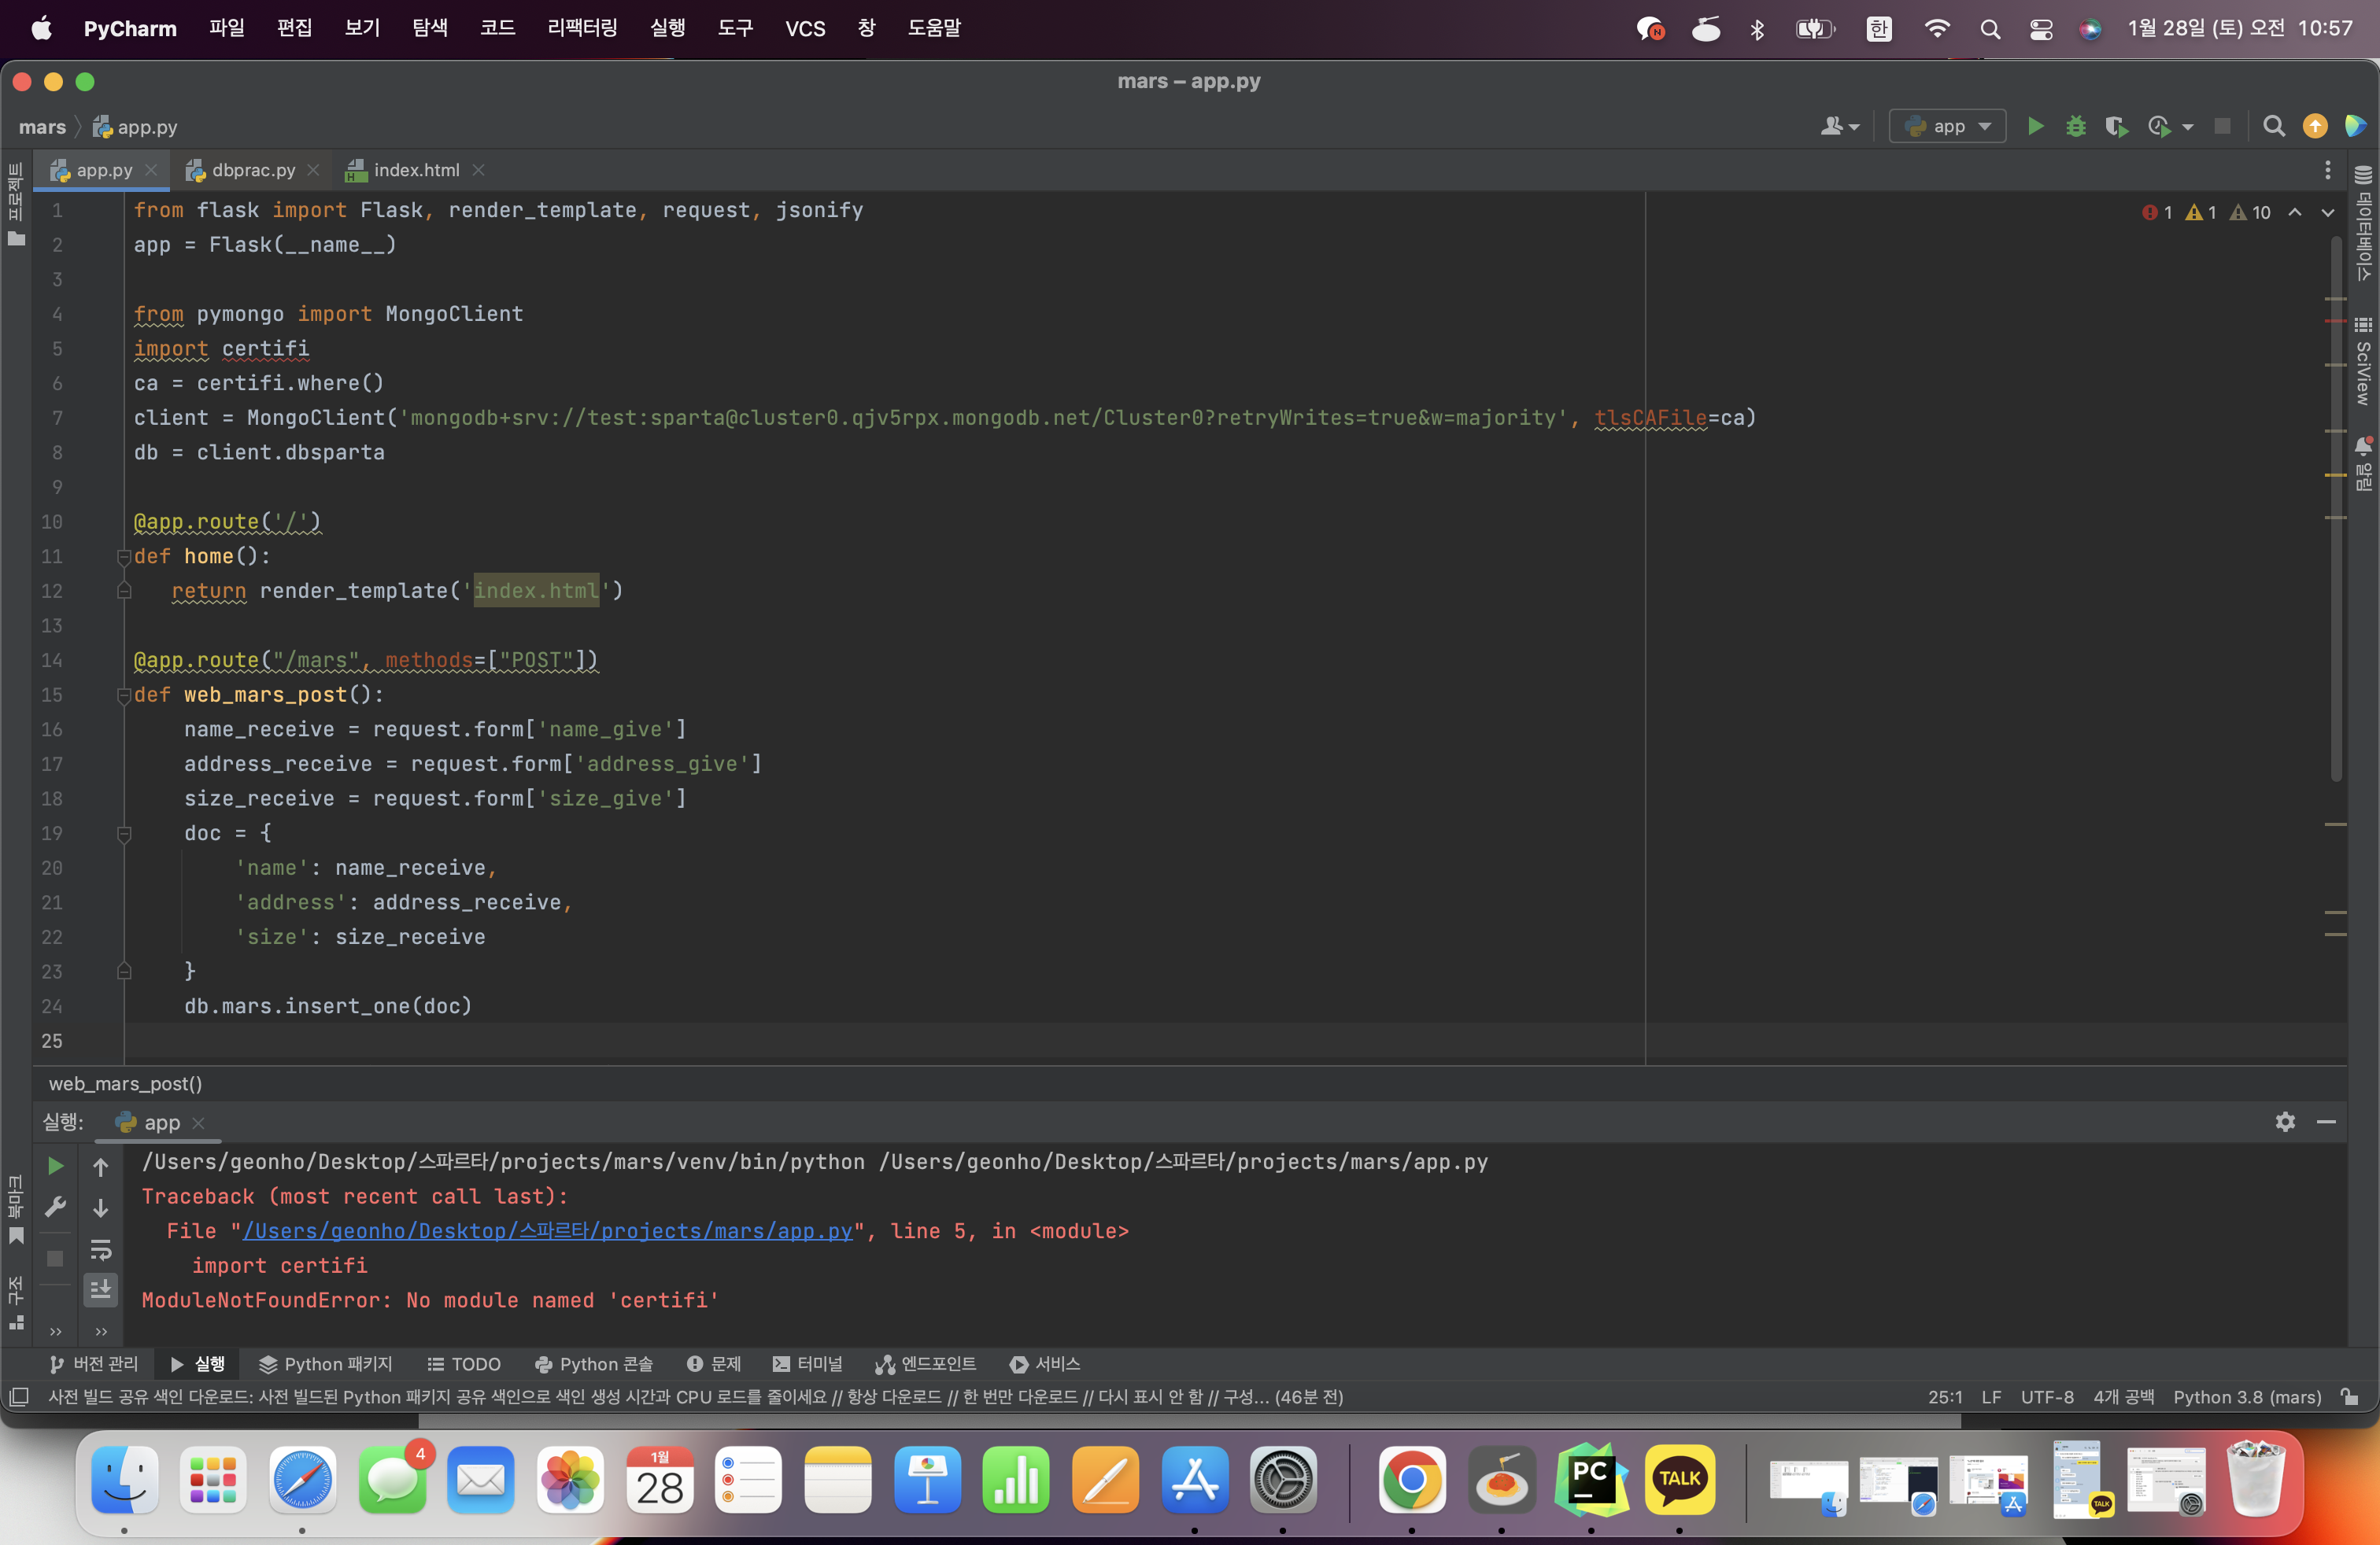Collapse the doc dictionary fold marker on line 19
This screenshot has width=2380, height=1545.
124,833
